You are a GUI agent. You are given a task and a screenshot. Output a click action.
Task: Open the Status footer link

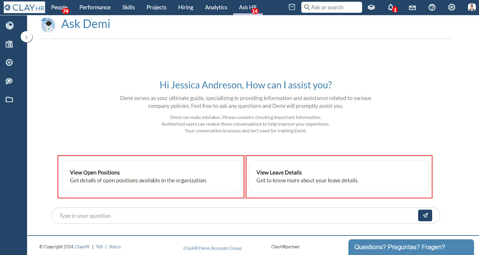tap(115, 247)
